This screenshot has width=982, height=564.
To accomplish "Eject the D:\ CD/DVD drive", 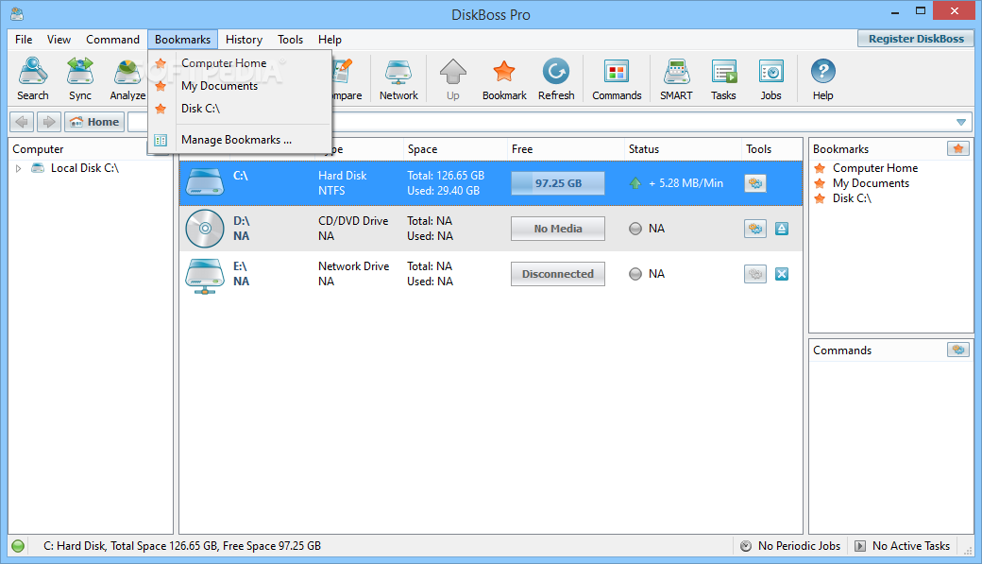I will point(782,229).
